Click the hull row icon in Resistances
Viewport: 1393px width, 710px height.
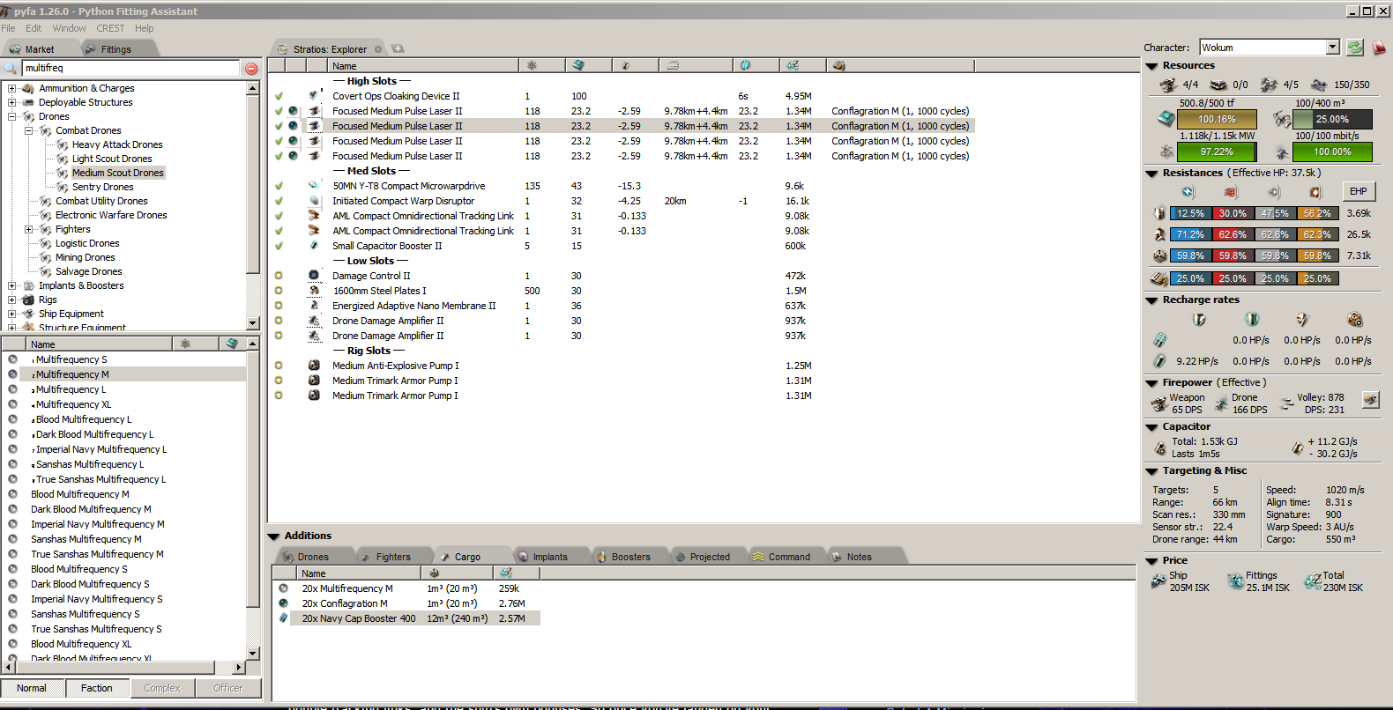[1159, 255]
